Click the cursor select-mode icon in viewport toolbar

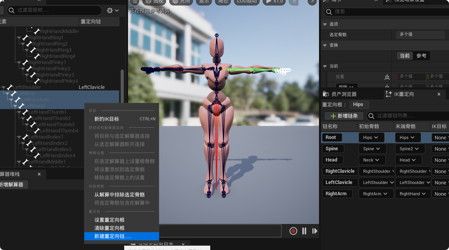pyautogui.click(x=294, y=2)
